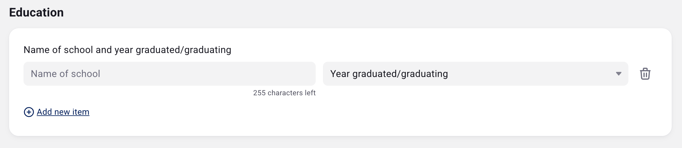This screenshot has height=148, width=682.
Task: Focus the Name of school field
Action: pyautogui.click(x=169, y=74)
